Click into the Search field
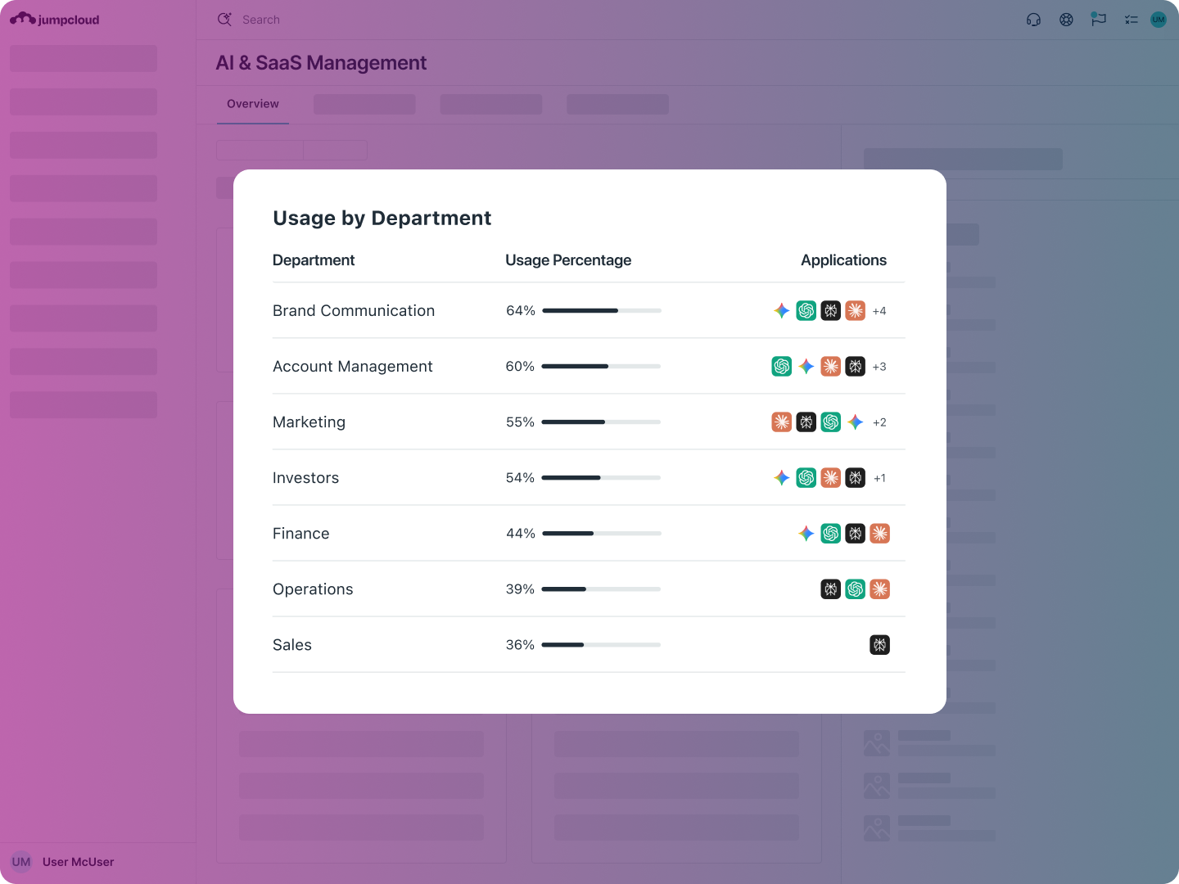The image size is (1179, 884). point(261,20)
